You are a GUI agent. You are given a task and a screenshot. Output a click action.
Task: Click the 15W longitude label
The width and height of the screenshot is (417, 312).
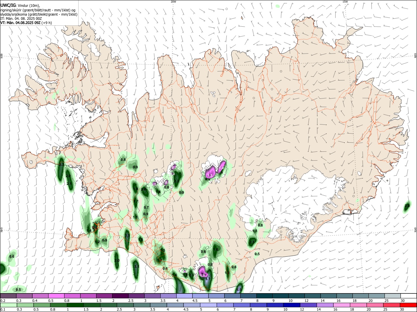point(345,2)
